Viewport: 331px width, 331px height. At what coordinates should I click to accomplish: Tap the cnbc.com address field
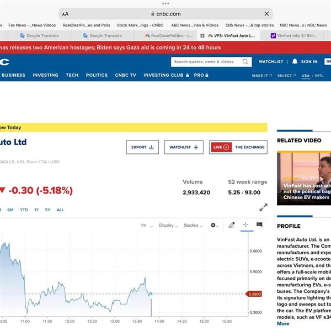(165, 14)
